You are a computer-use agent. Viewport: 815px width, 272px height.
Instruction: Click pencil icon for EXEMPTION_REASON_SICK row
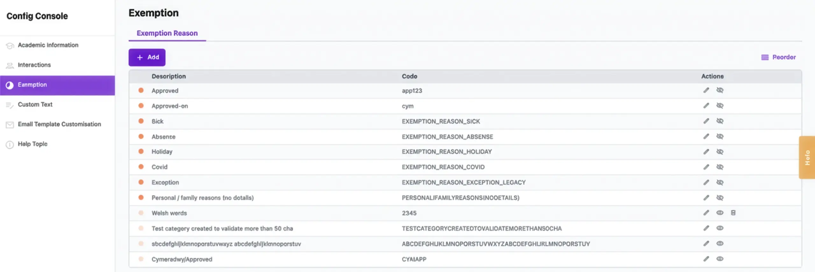(x=706, y=121)
